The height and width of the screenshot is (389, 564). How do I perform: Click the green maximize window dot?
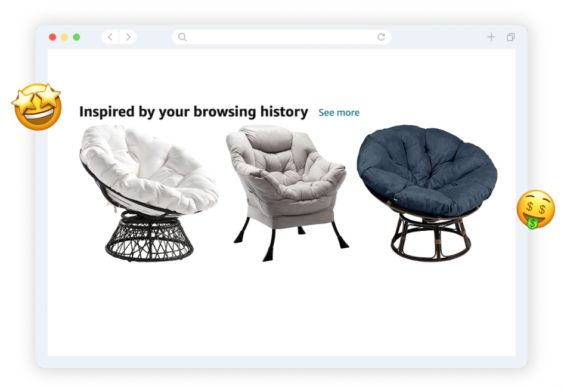(76, 37)
